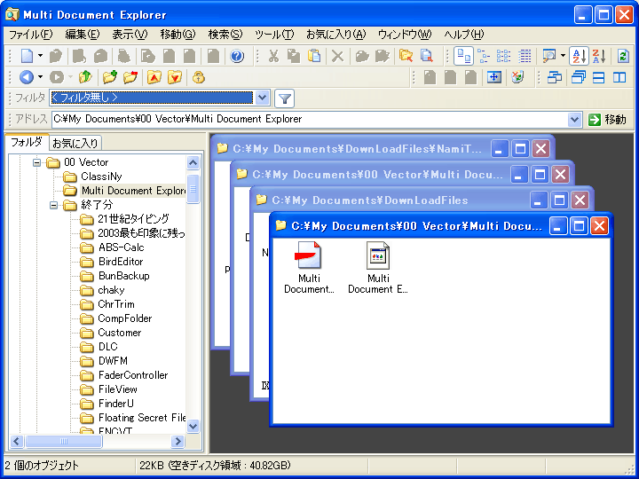This screenshot has width=639, height=479.
Task: Click the padlock lock icon
Action: 199,77
